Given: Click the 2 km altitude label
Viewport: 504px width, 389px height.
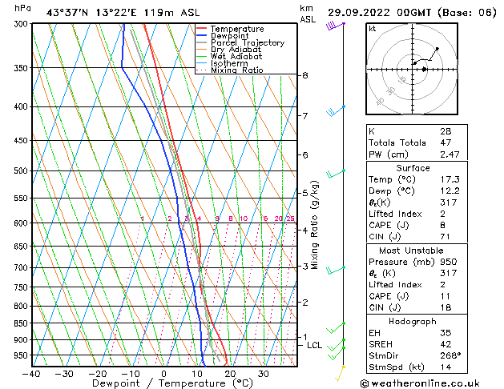Looking at the screenshot, I should 305,303.
